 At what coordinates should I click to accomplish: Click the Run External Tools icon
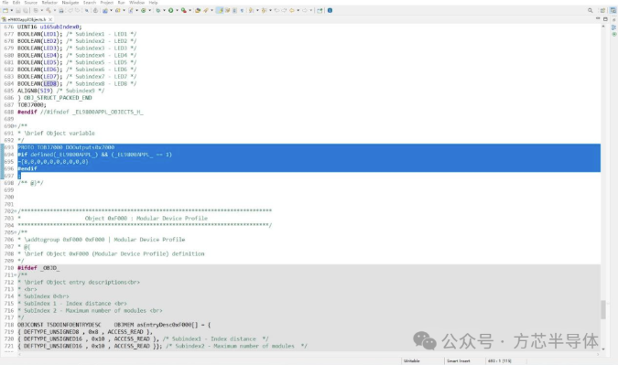coord(184,10)
